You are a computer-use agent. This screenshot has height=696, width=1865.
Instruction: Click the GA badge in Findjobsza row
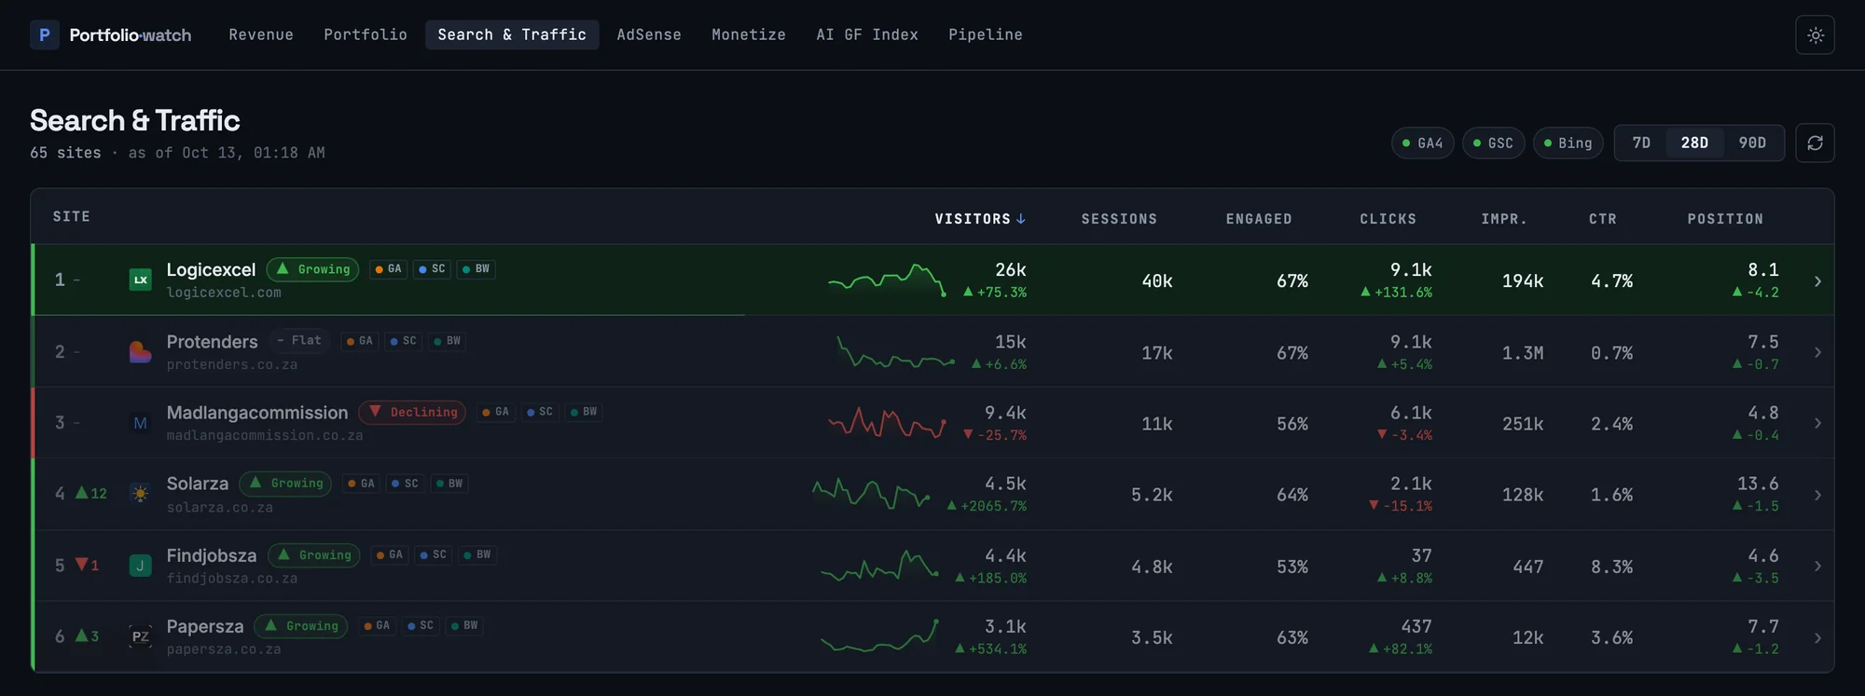[389, 555]
